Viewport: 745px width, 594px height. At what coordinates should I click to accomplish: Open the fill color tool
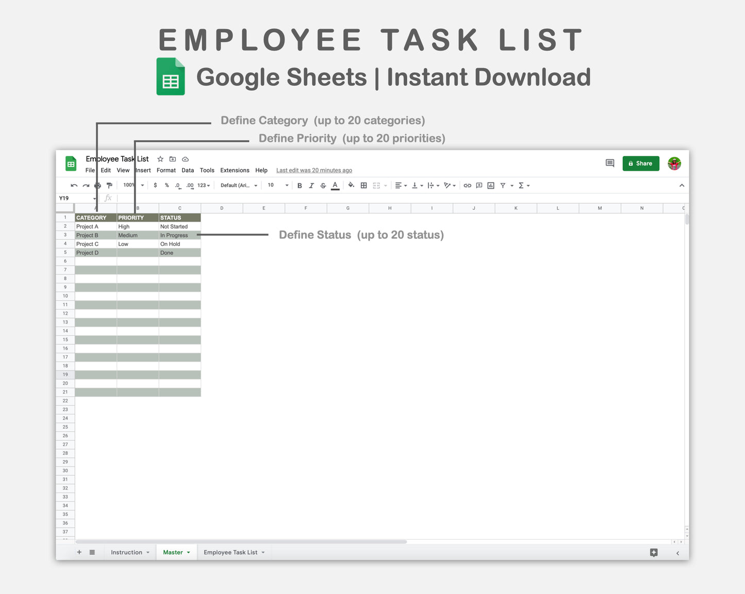point(351,185)
